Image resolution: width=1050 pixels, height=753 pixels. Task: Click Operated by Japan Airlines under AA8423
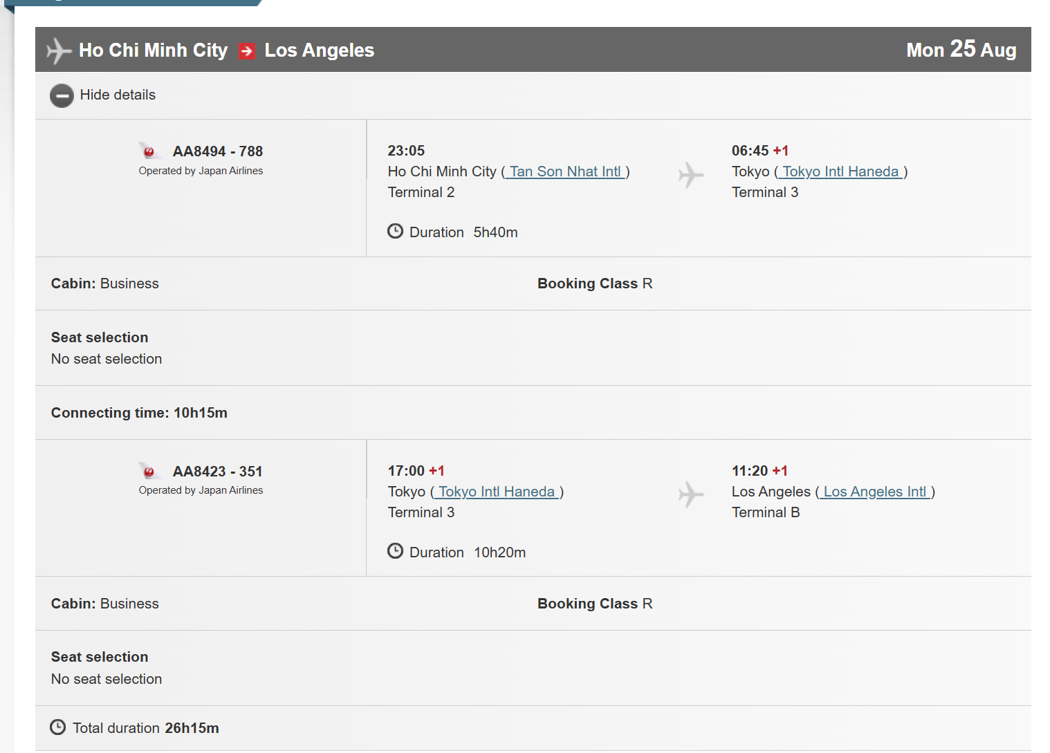[x=201, y=490]
